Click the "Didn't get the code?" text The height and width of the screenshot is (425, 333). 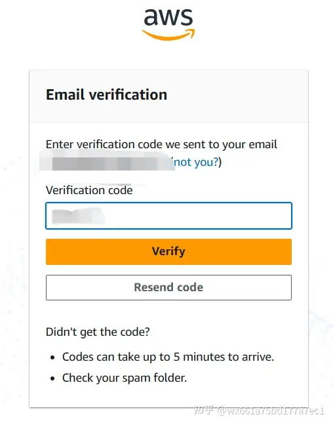point(98,332)
